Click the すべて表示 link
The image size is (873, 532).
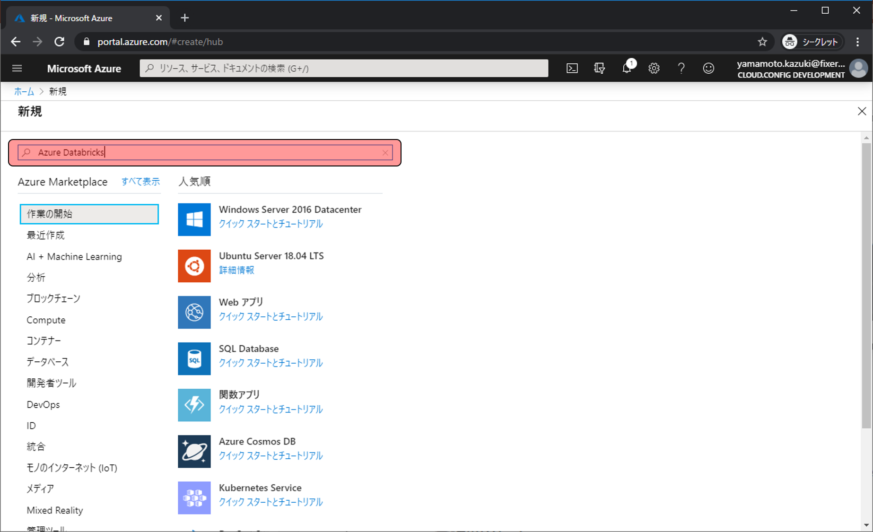click(x=140, y=182)
